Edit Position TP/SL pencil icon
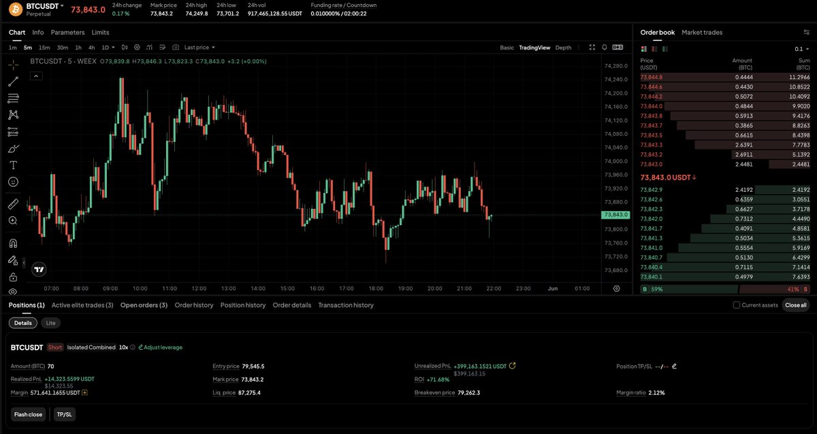Screen dimensions: 817x434 [674, 366]
